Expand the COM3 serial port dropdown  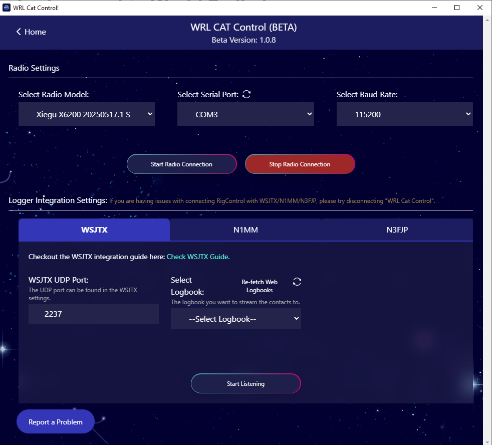(245, 114)
